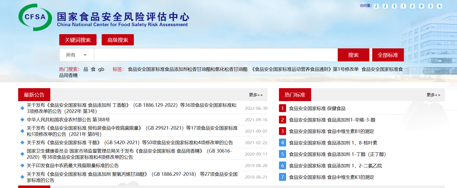
Task: Switch to the 关键词搜索 tab
Action: [78, 40]
